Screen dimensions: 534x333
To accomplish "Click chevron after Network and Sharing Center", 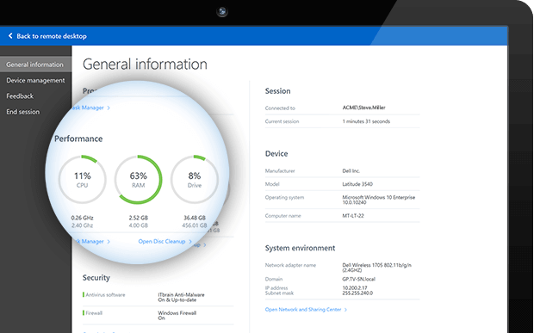I will (345, 310).
